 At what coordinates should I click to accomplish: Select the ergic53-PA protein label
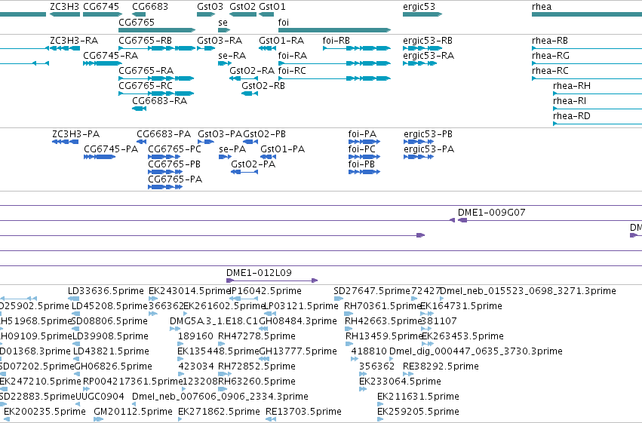tap(429, 149)
